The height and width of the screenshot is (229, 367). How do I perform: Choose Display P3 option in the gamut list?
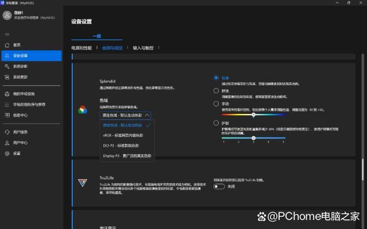pos(127,155)
